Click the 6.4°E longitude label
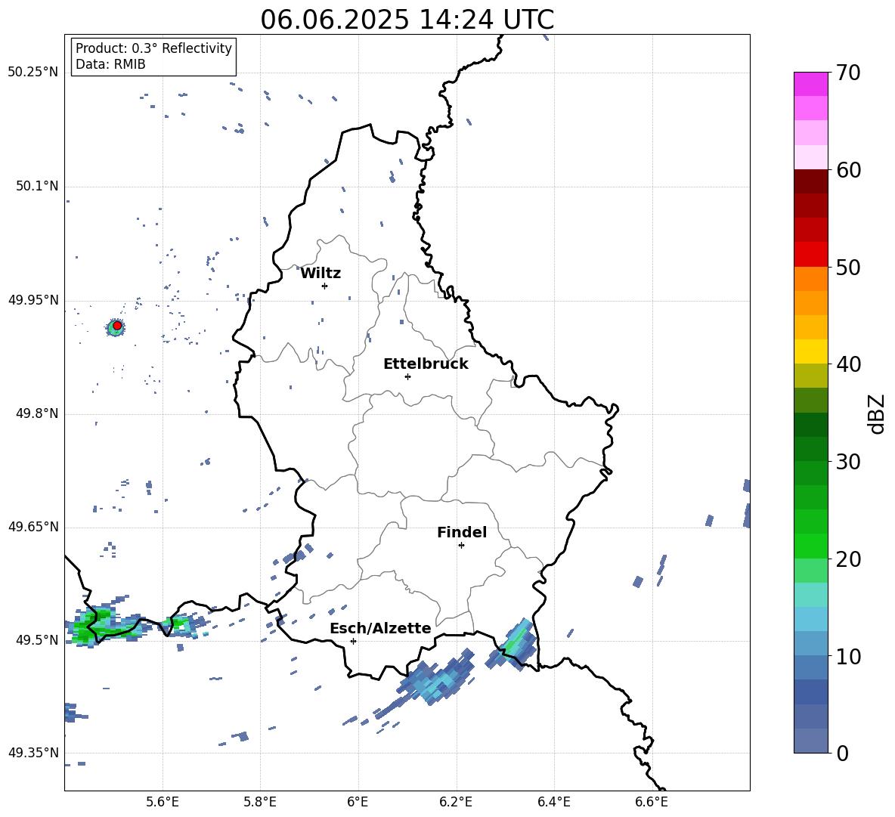This screenshot has height=817, width=895. [x=553, y=802]
